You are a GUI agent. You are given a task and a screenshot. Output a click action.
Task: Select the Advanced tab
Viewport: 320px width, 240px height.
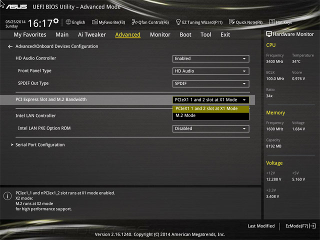point(128,34)
